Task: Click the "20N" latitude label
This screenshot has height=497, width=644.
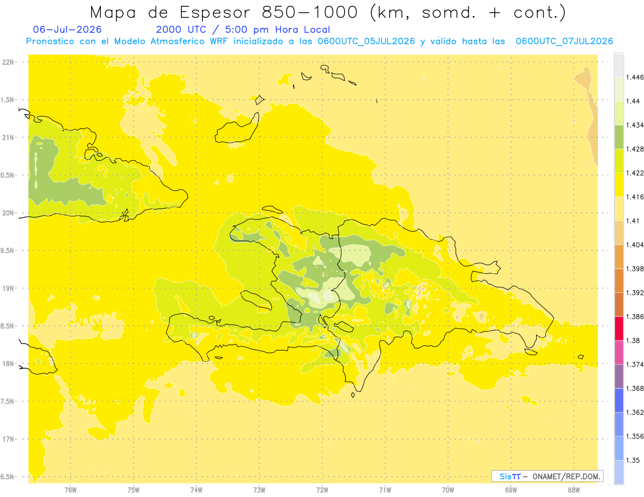Action: coord(8,213)
